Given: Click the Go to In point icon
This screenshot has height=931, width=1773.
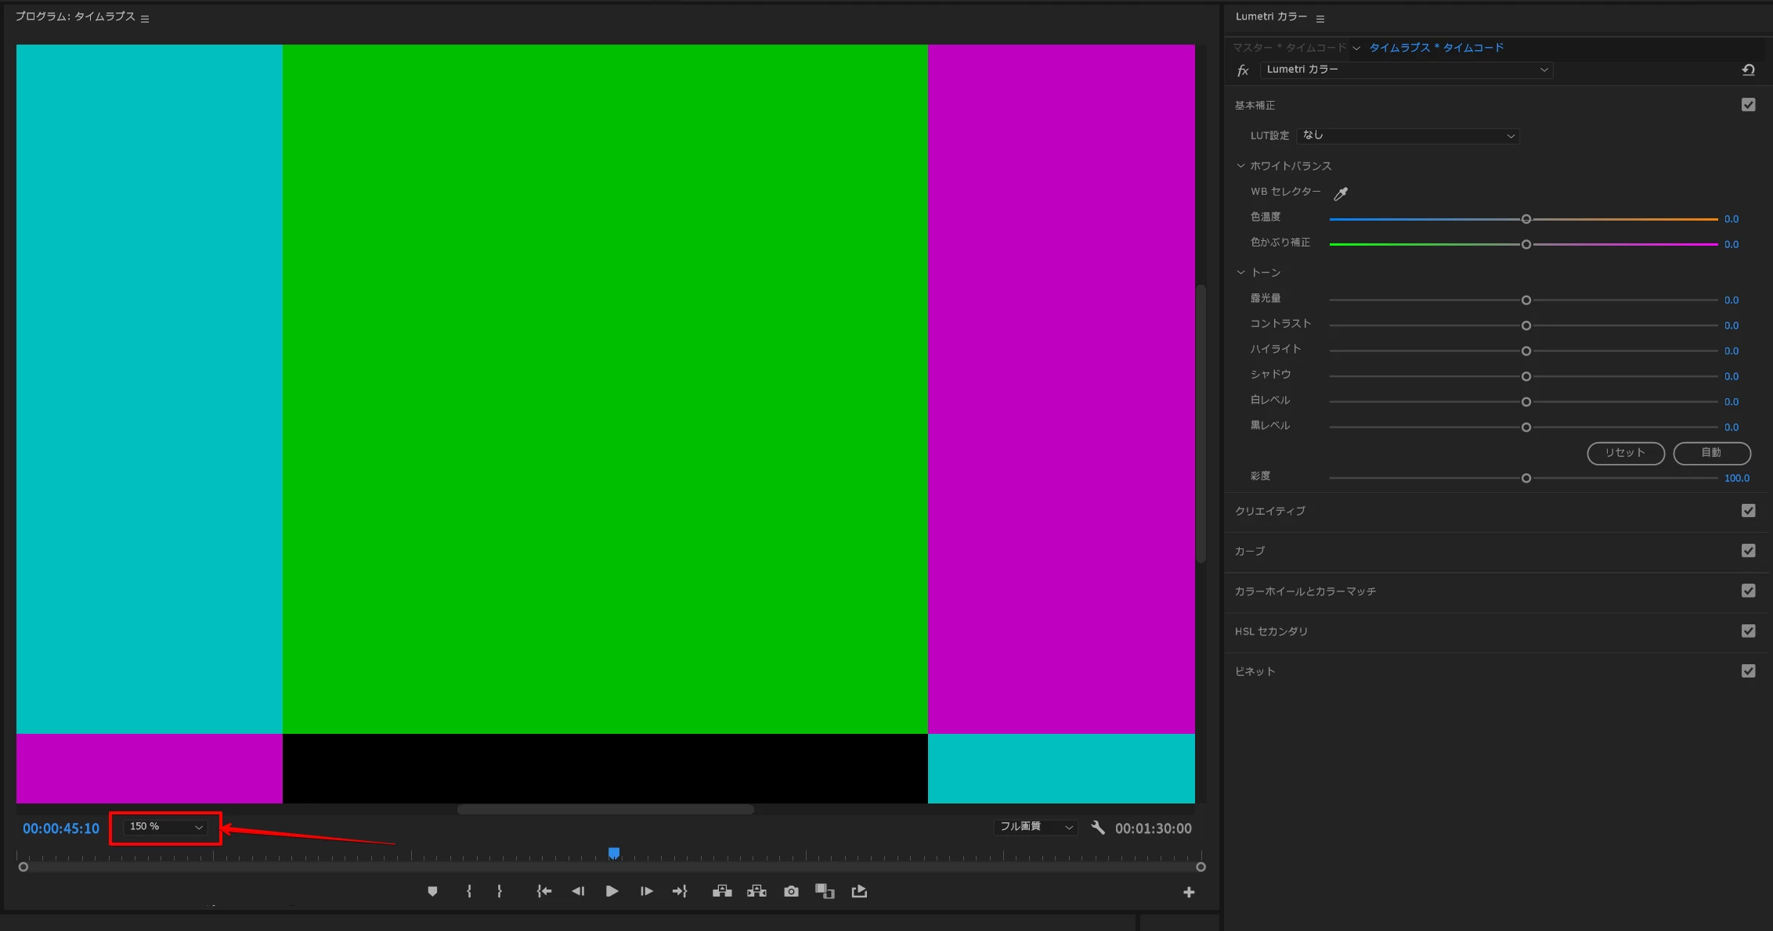Looking at the screenshot, I should 543,891.
